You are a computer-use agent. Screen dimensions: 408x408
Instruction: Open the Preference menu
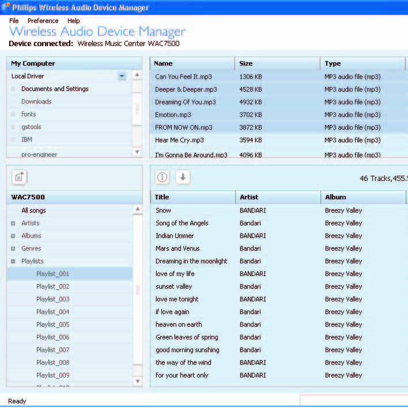pos(43,21)
